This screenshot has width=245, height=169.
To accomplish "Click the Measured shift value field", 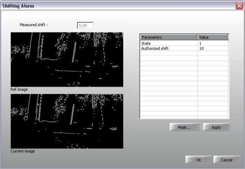I will 85,26.
